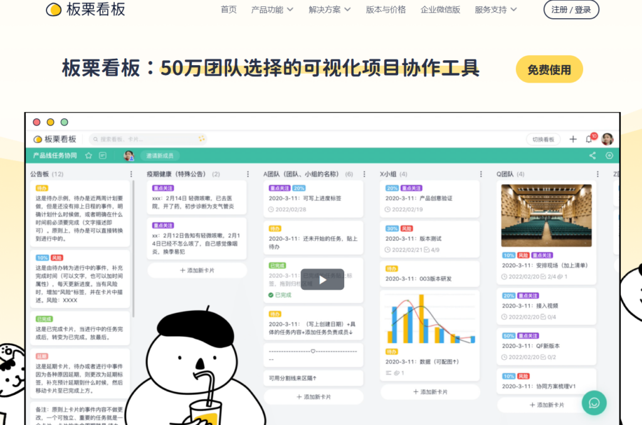
Task: Click the yellow 免费使用 button
Action: click(x=549, y=69)
